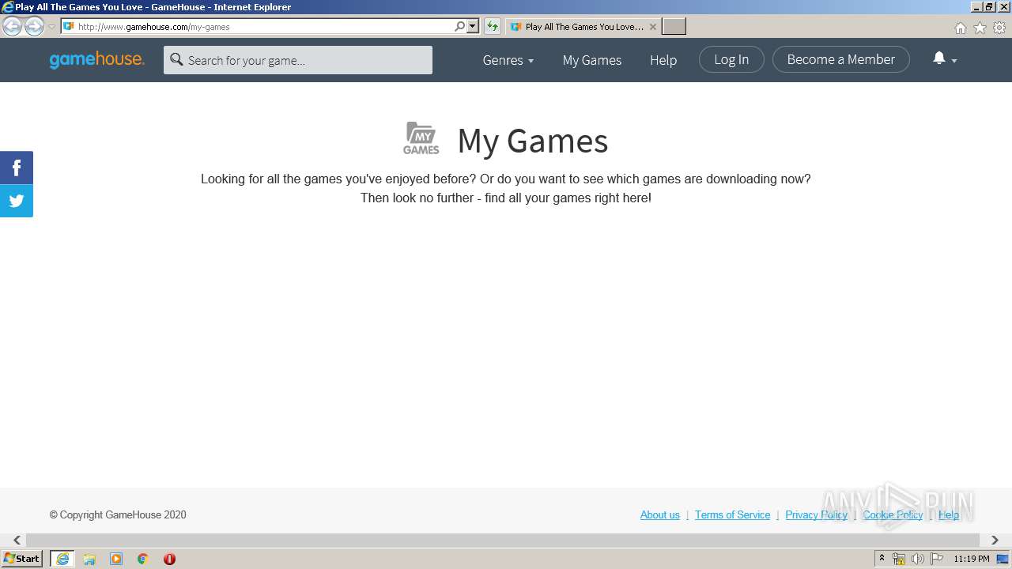
Task: Click the Become a Member button
Action: (x=841, y=59)
